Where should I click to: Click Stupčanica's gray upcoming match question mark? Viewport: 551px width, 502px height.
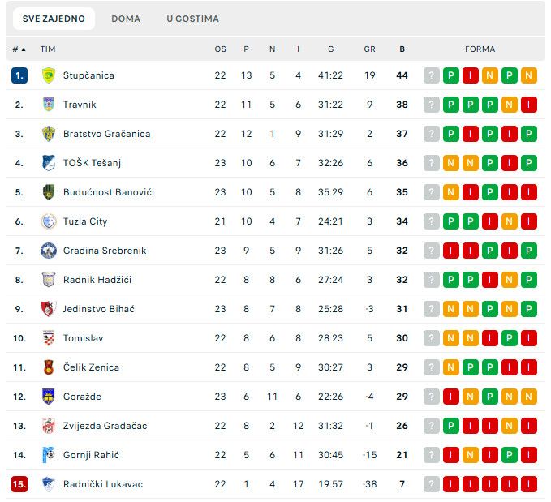click(432, 75)
